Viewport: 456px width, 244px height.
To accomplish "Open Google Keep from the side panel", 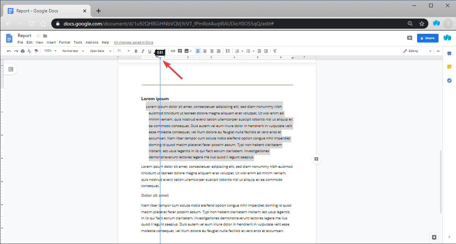I will coord(449,66).
